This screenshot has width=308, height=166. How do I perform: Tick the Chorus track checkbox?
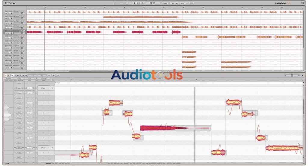(x=22, y=38)
